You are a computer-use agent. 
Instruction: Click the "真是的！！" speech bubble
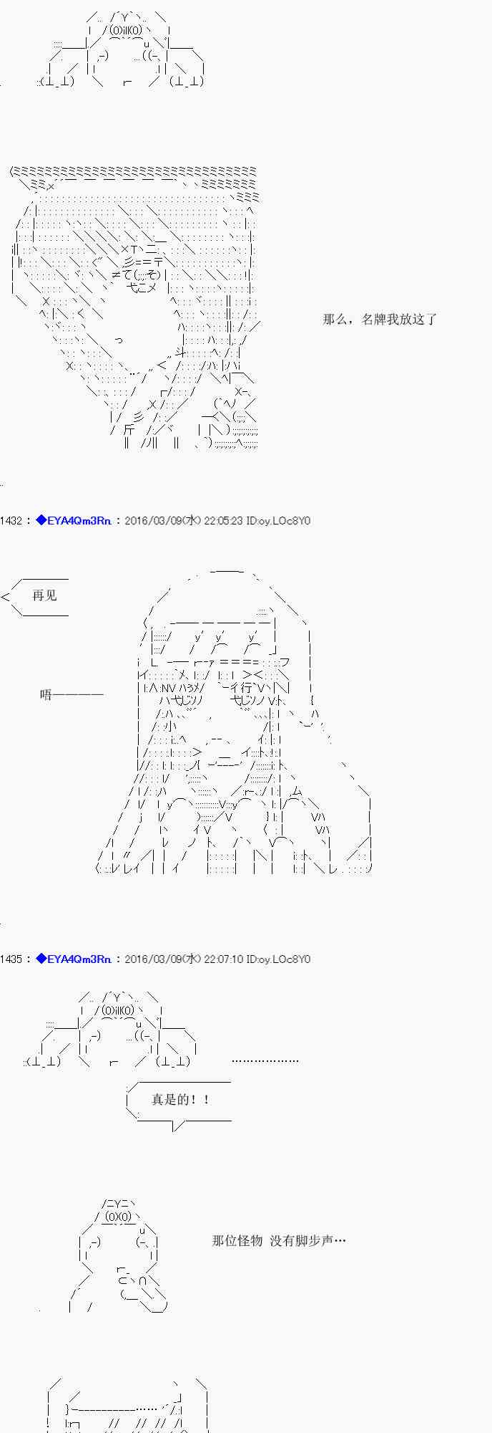(x=180, y=1099)
